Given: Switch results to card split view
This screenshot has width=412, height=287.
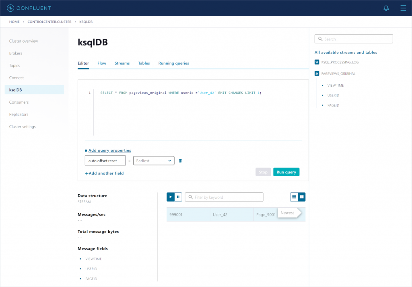Looking at the screenshot, I should point(301,197).
